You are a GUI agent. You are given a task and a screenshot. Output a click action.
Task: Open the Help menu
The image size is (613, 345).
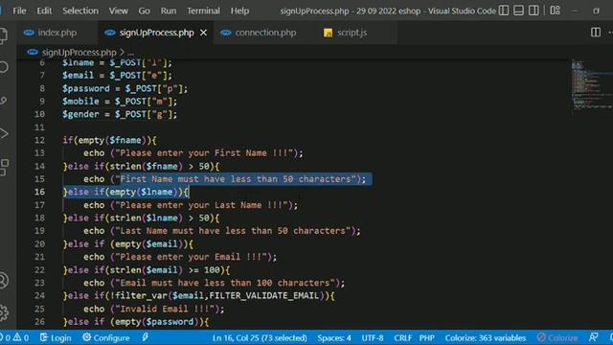239,11
